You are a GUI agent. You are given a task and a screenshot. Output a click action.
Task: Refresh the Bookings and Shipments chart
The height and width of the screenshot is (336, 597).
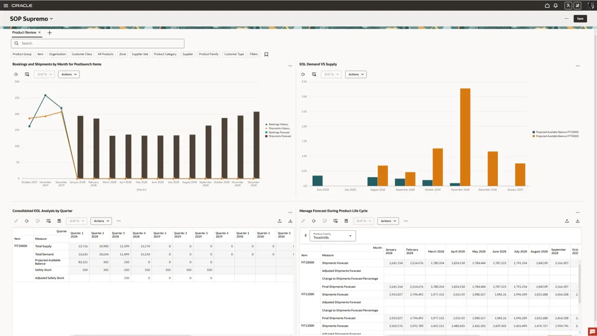pyautogui.click(x=16, y=74)
